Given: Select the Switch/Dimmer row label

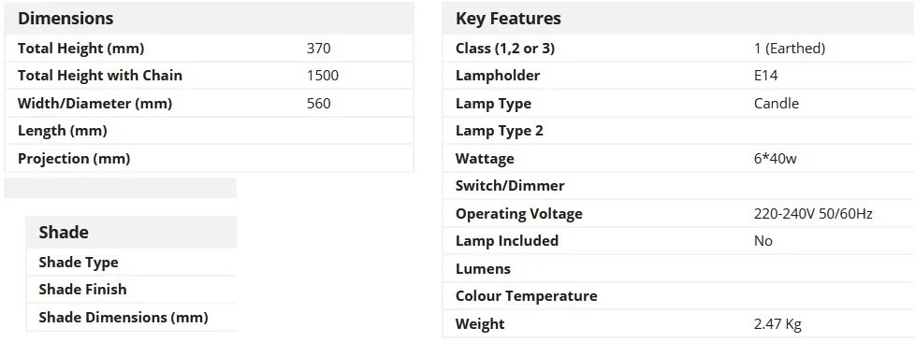Looking at the screenshot, I should pyautogui.click(x=510, y=186).
